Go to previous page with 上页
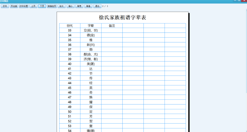This screenshot has width=247, height=132. [33, 6]
